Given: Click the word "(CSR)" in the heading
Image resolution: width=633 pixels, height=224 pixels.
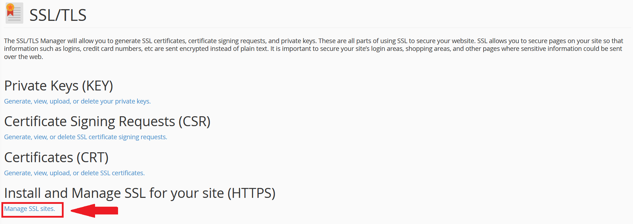Looking at the screenshot, I should coord(194,122).
